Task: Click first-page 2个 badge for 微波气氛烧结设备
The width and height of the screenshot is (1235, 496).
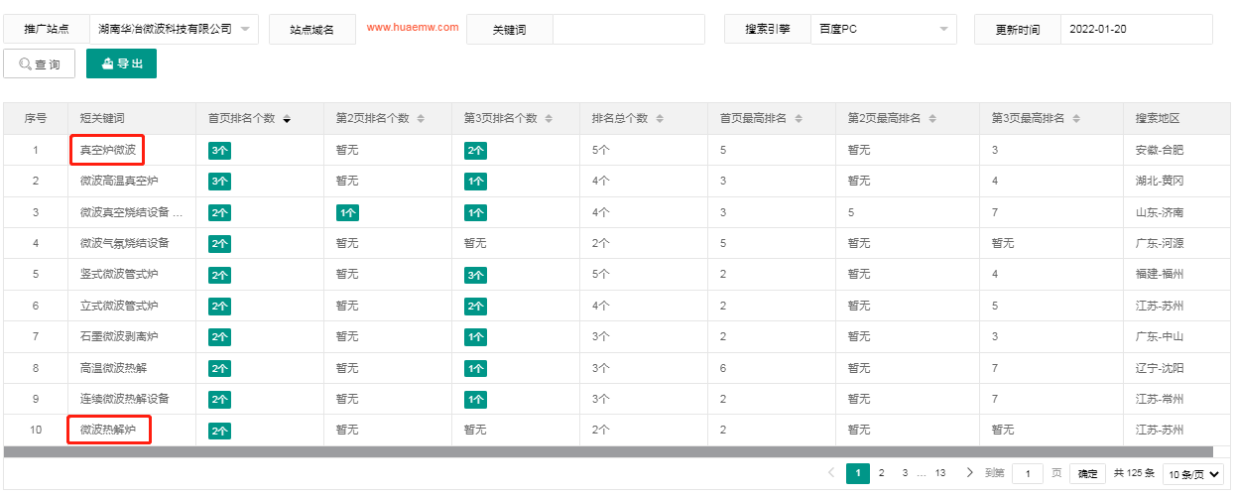Action: pos(219,244)
